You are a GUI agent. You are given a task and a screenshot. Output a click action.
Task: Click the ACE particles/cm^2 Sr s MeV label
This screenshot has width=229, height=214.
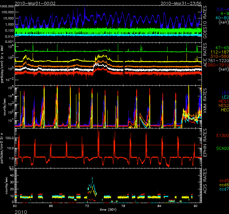tap(2, 64)
